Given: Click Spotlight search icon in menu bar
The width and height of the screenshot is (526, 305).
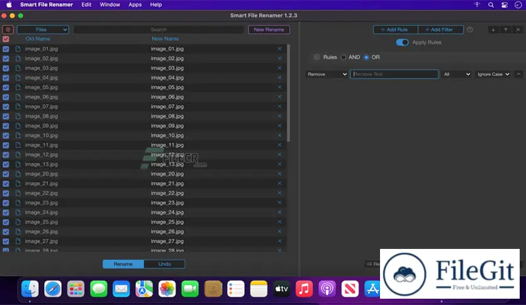Looking at the screenshot, I should pos(491,4).
